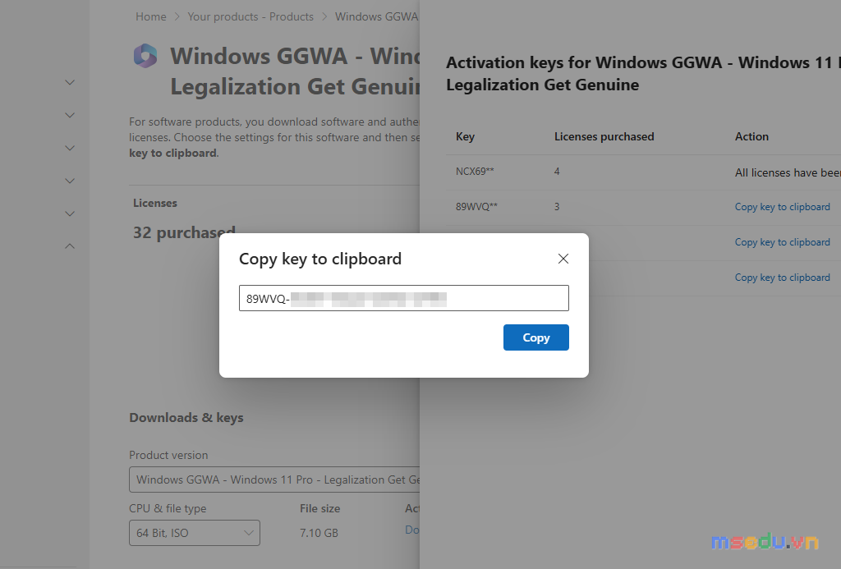
Task: Open the 64 Bit, ISO file type dropdown
Action: (x=194, y=533)
